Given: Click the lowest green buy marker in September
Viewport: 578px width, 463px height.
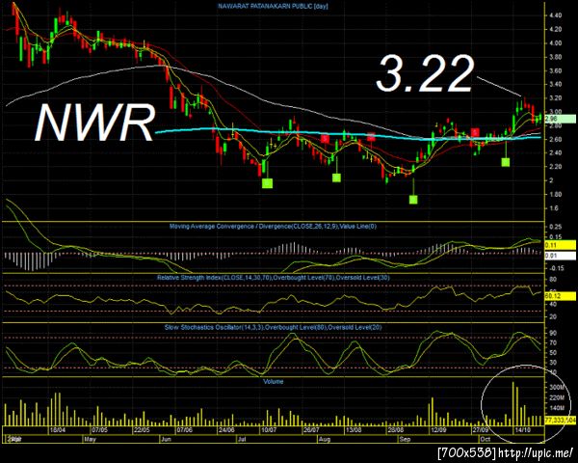Looking at the screenshot, I should pyautogui.click(x=413, y=200).
